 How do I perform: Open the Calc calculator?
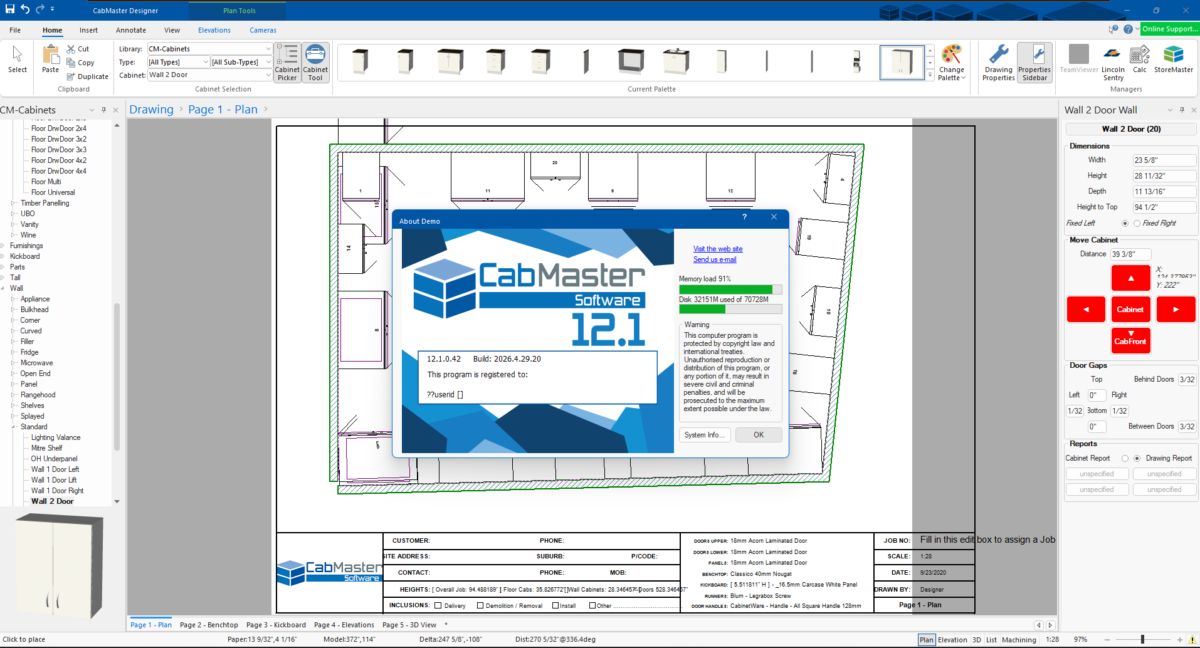[1140, 60]
